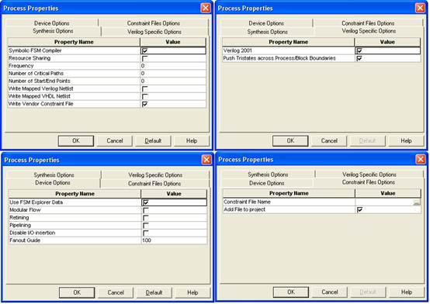Toggle the Verilog 2001 checkbox
The height and width of the screenshot is (304, 430).
tap(359, 50)
